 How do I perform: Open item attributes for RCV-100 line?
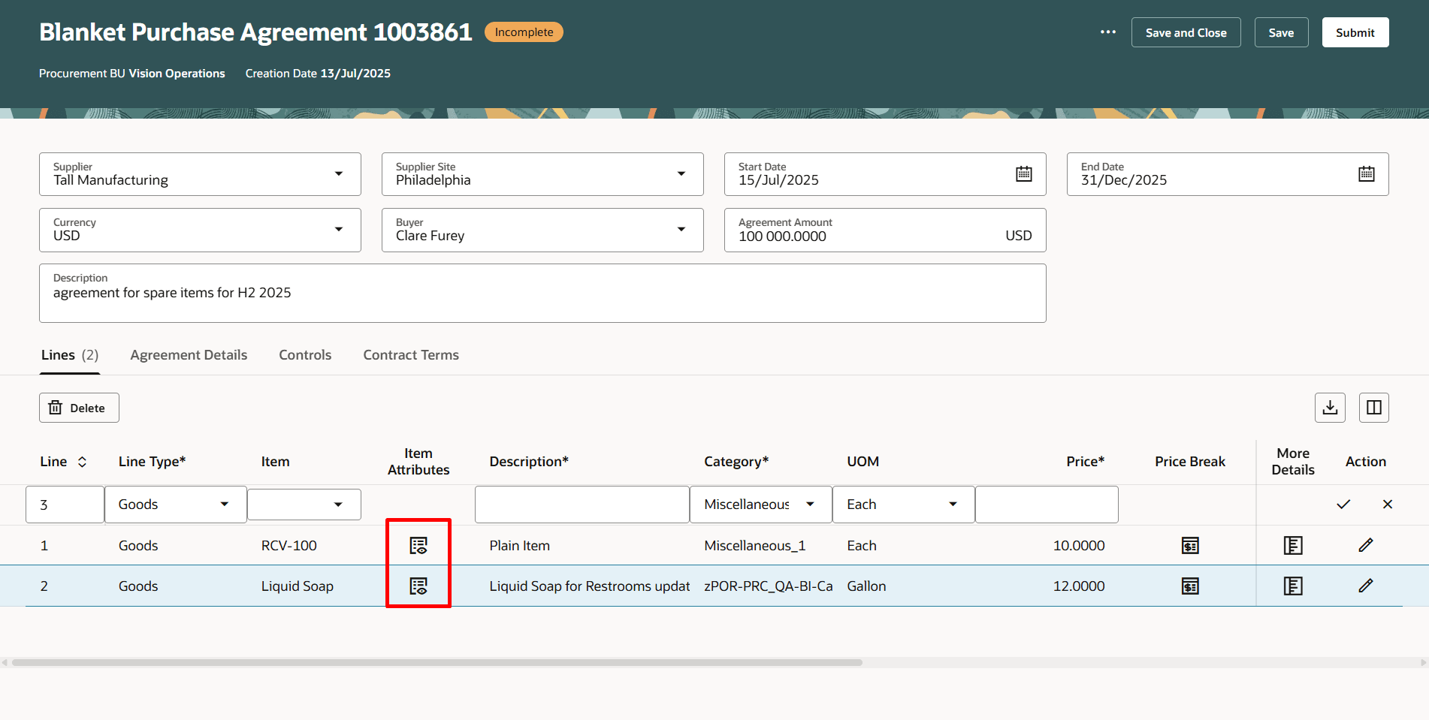coord(418,546)
